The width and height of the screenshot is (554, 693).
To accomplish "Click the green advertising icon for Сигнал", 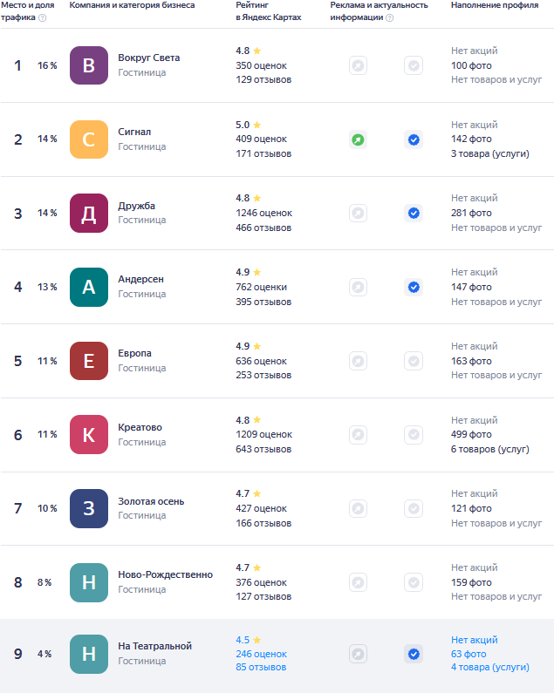I will click(x=358, y=139).
